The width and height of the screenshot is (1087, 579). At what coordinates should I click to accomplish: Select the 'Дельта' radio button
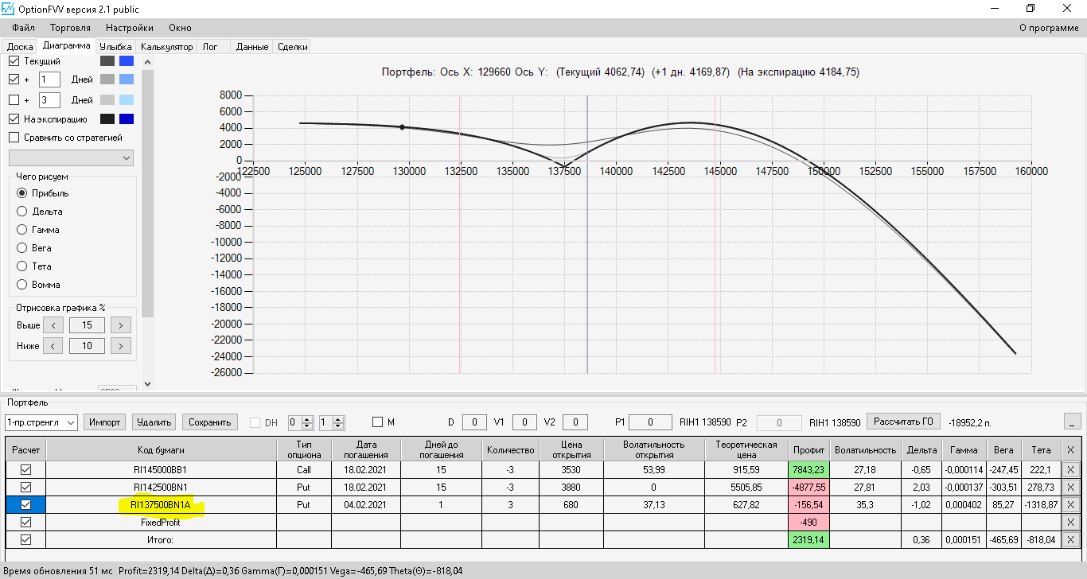click(x=22, y=212)
